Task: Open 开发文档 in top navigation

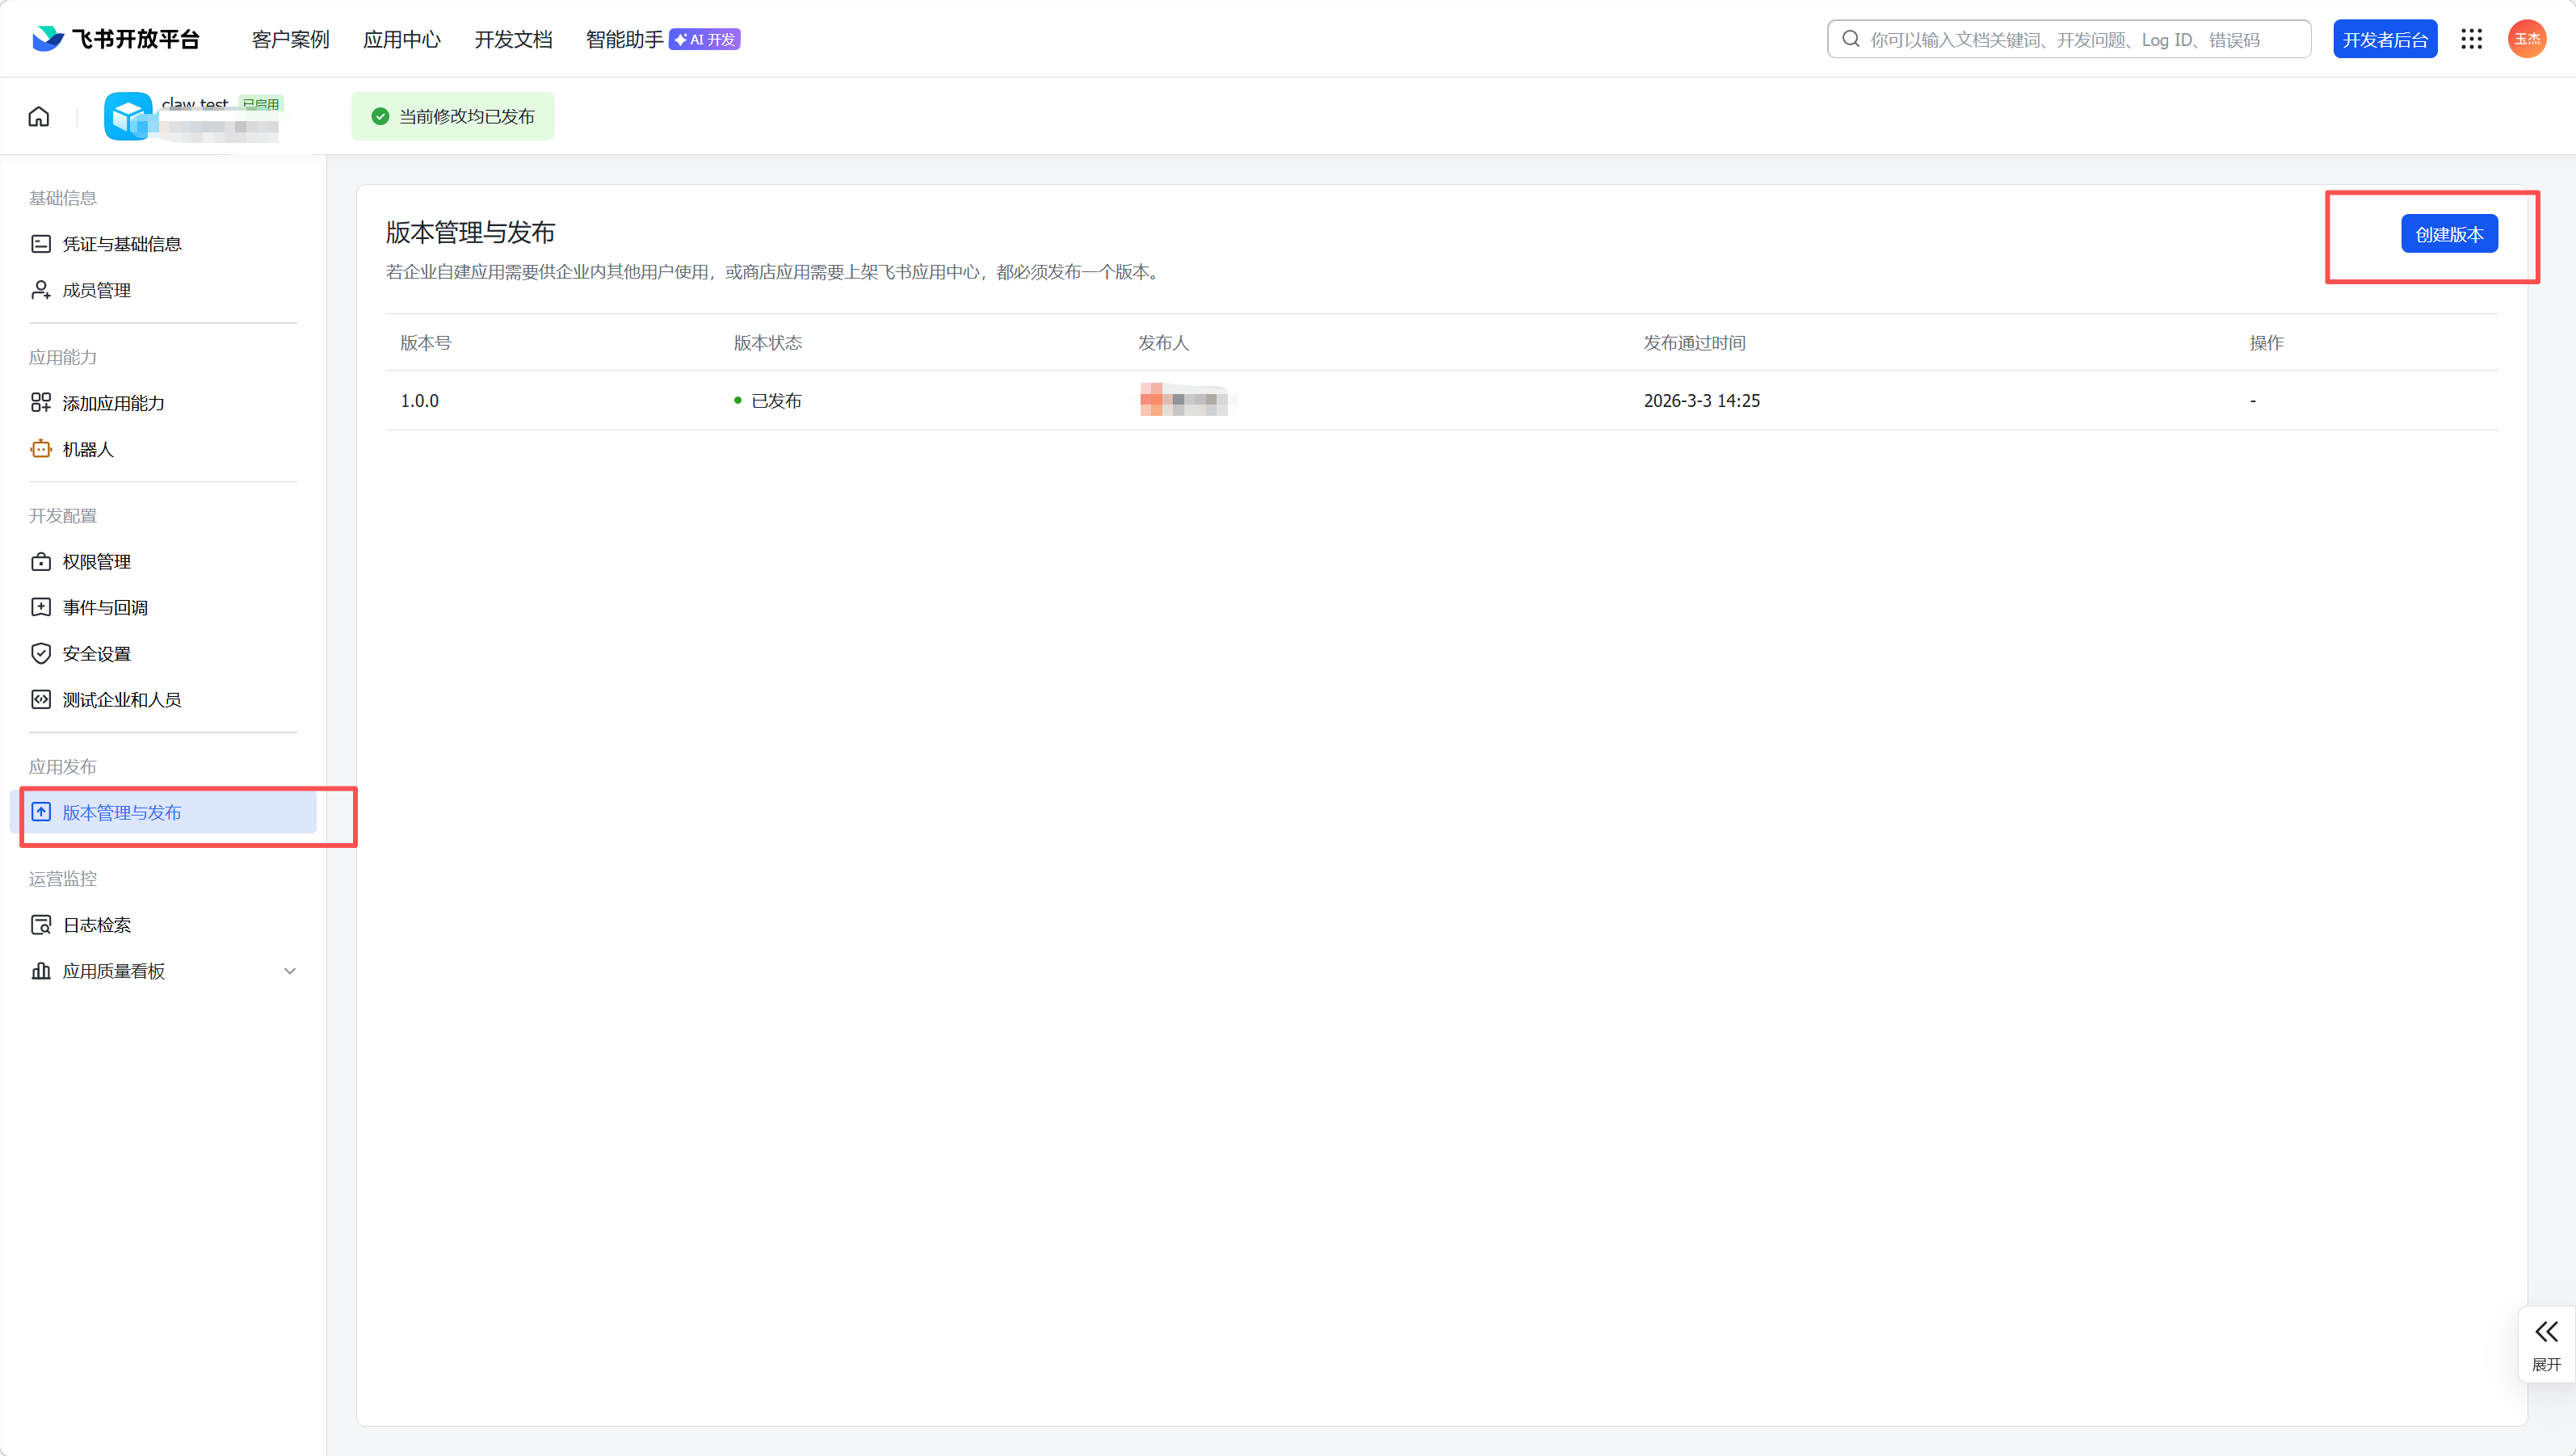Action: [x=513, y=39]
